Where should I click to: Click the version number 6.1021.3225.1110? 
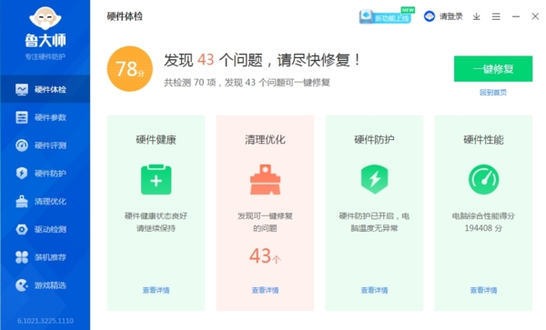tap(45, 321)
